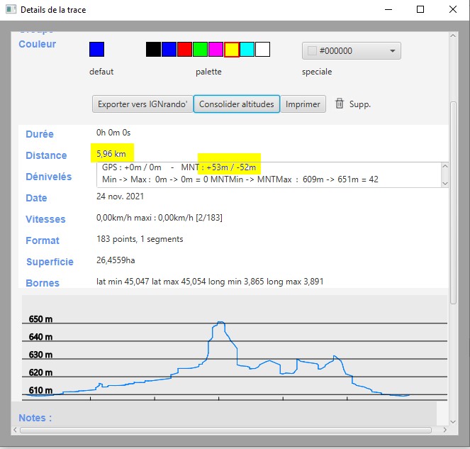Select the magenta palette color swatch

click(216, 50)
